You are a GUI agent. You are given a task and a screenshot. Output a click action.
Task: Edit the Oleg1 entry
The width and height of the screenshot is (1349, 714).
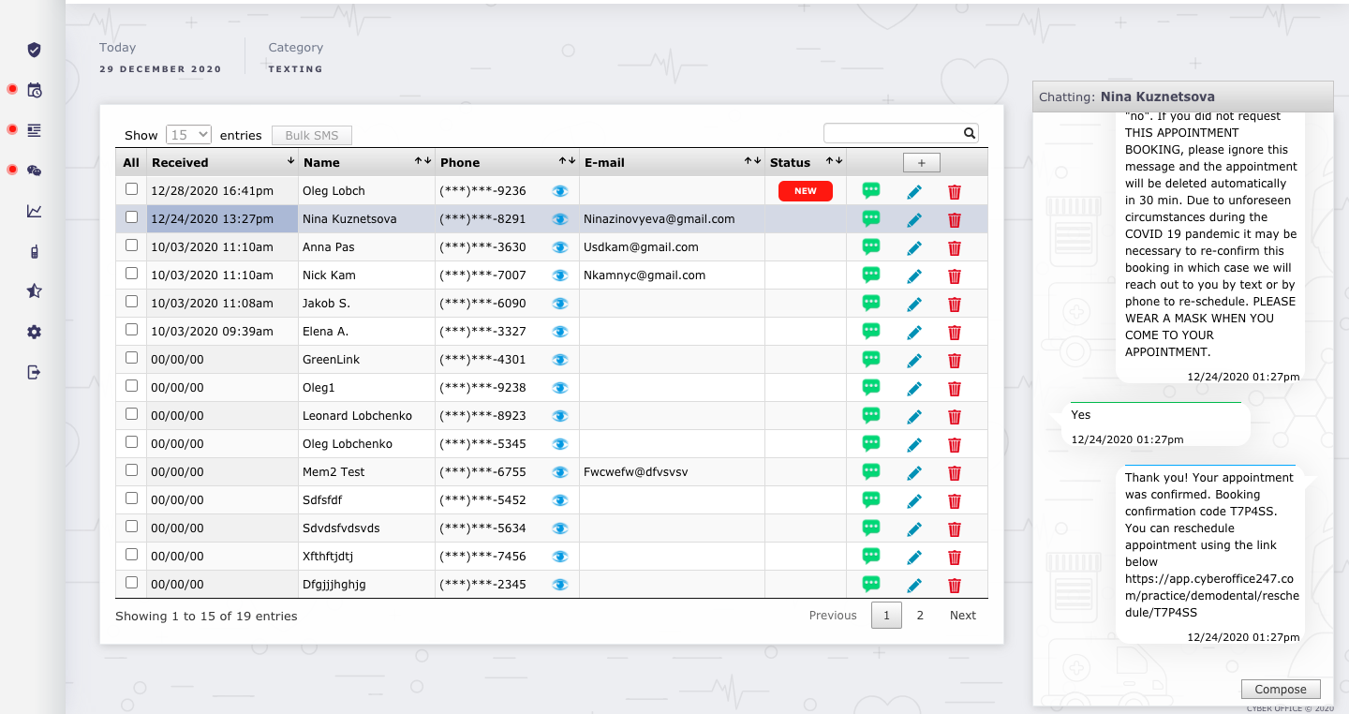pyautogui.click(x=914, y=389)
